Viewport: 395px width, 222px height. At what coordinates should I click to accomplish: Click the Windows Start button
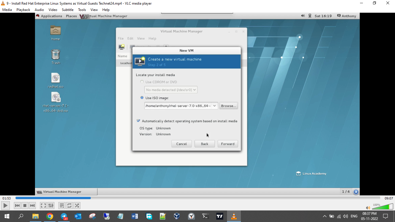tap(7, 216)
